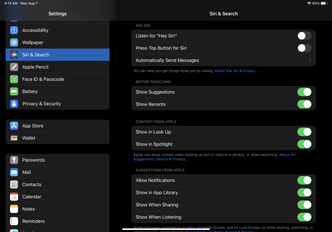
Task: Tap the Siri & Search page title
Action: point(224,14)
